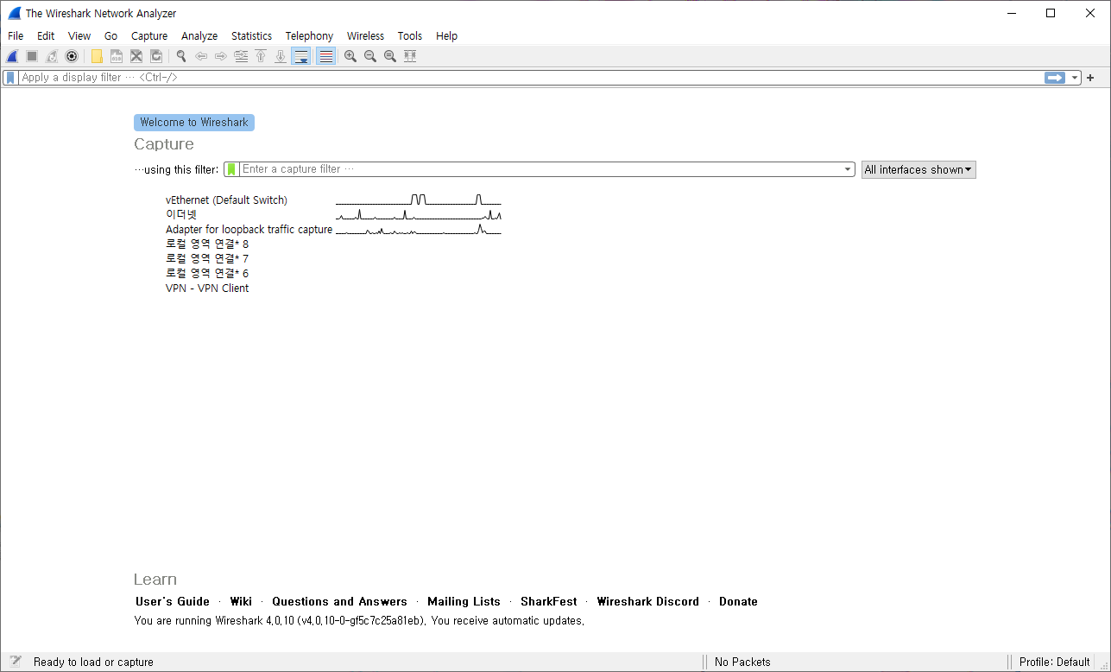Image resolution: width=1111 pixels, height=672 pixels.
Task: Open the Edit menu
Action: point(46,36)
